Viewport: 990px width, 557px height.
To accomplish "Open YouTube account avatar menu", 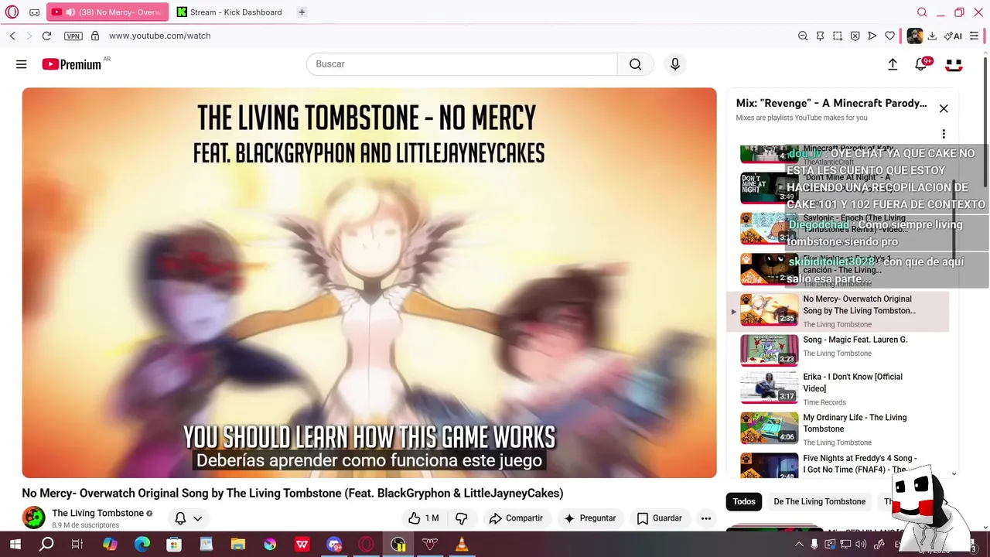I will pyautogui.click(x=954, y=64).
